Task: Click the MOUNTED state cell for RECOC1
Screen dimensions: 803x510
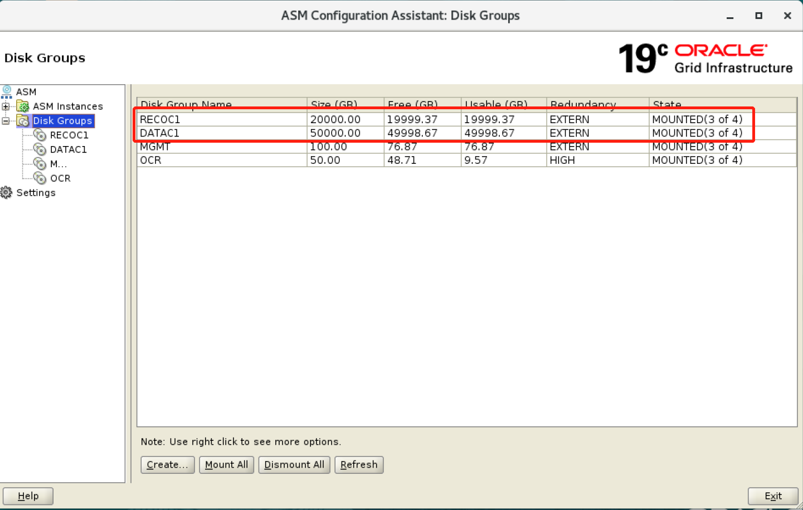Action: point(723,119)
